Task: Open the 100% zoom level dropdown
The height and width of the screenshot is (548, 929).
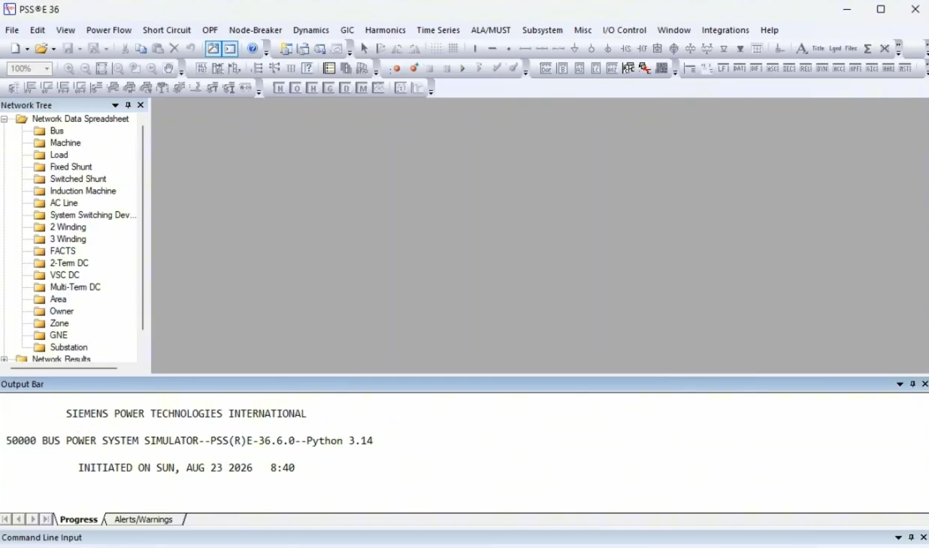Action: pos(47,68)
